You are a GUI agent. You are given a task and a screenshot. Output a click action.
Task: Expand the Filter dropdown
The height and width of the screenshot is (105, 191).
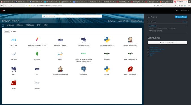coord(7,31)
